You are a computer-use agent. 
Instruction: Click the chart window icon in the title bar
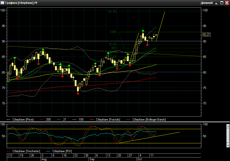point(2,3)
